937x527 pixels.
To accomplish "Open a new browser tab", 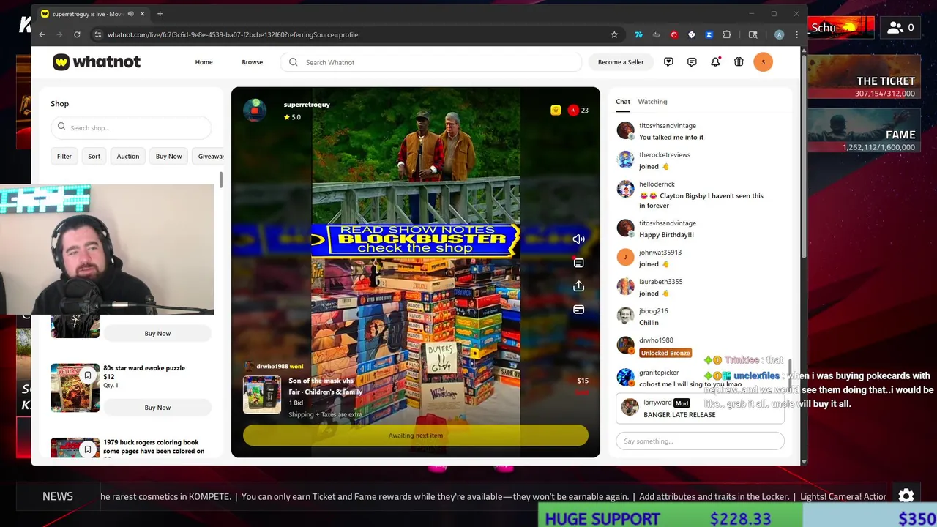I will pos(160,13).
